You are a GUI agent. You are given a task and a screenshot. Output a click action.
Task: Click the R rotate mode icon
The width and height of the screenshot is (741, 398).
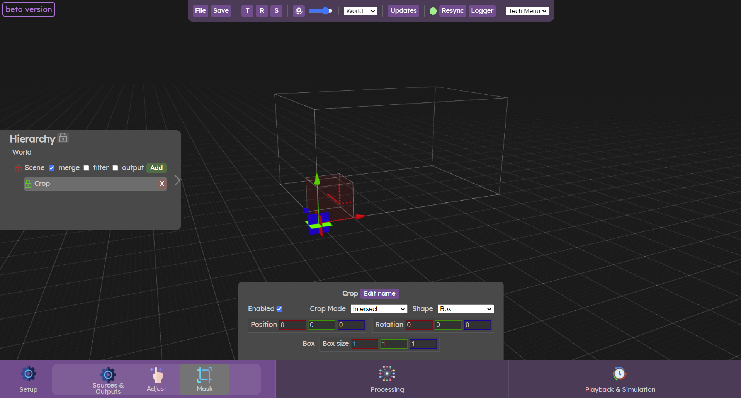click(x=262, y=11)
